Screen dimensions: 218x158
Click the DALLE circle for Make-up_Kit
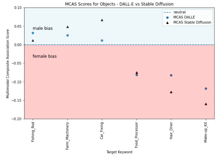(206, 89)
